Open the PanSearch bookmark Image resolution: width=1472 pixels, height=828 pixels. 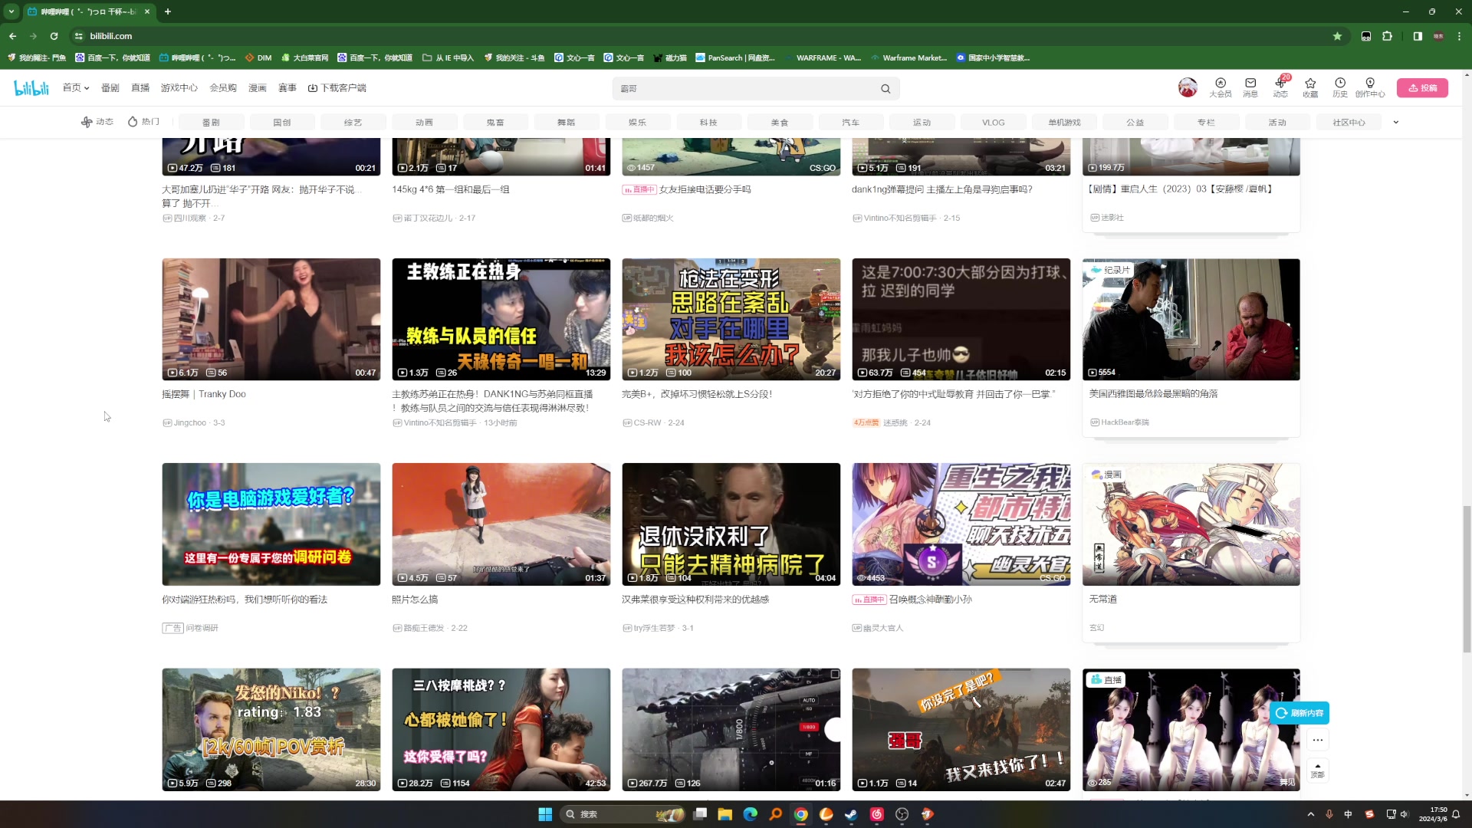(x=734, y=58)
